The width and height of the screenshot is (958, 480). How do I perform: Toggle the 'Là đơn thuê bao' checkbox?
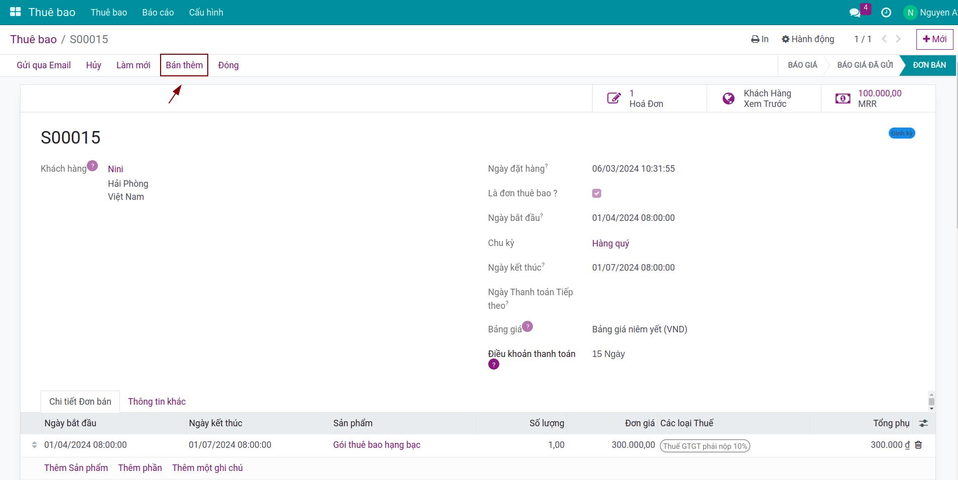597,193
